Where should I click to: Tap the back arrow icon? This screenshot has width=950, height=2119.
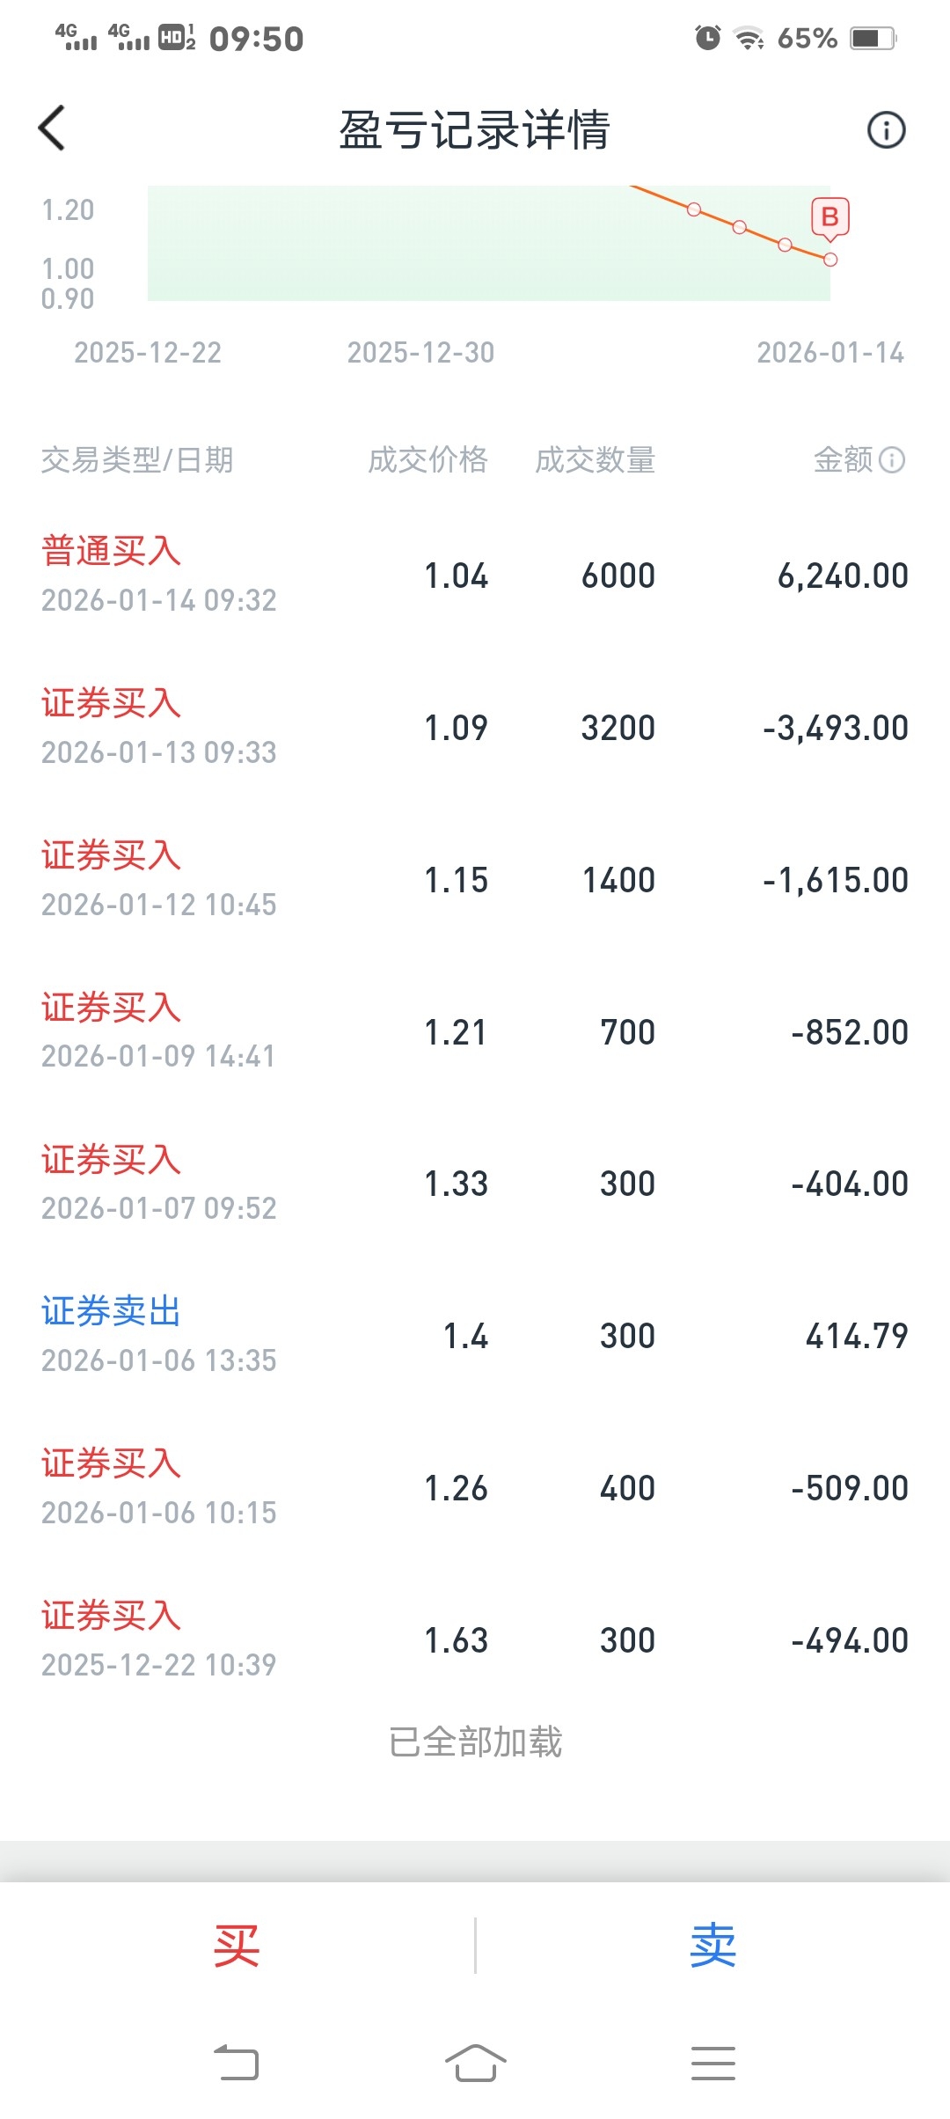coord(53,128)
